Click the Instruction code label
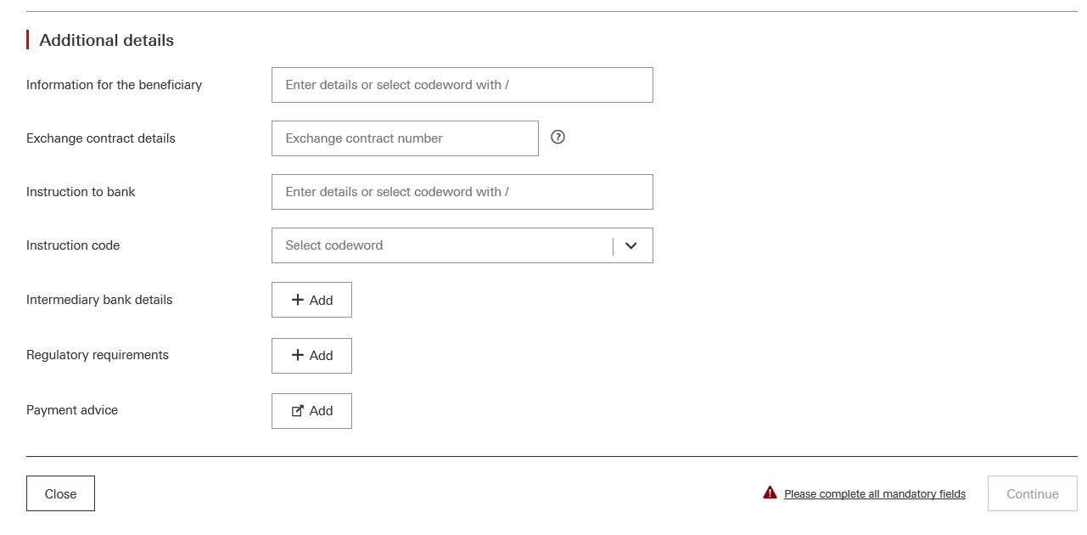The width and height of the screenshot is (1087, 535). coord(73,245)
